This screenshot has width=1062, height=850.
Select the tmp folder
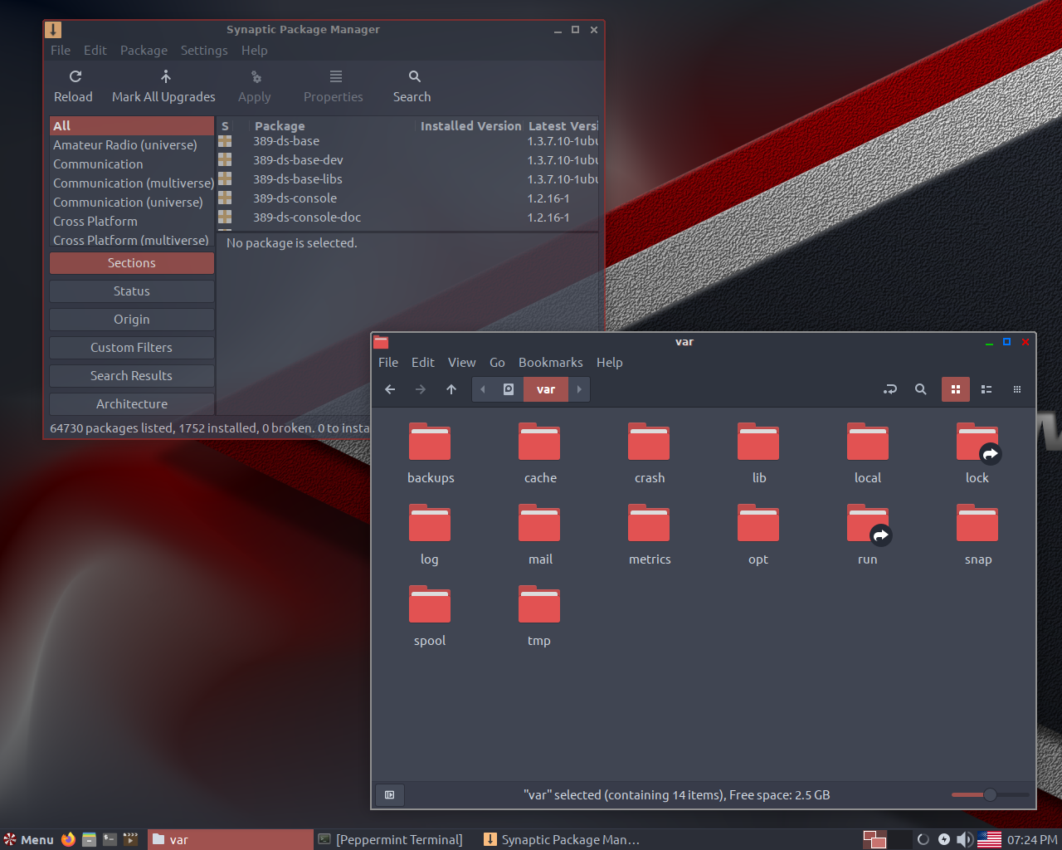[x=539, y=616]
